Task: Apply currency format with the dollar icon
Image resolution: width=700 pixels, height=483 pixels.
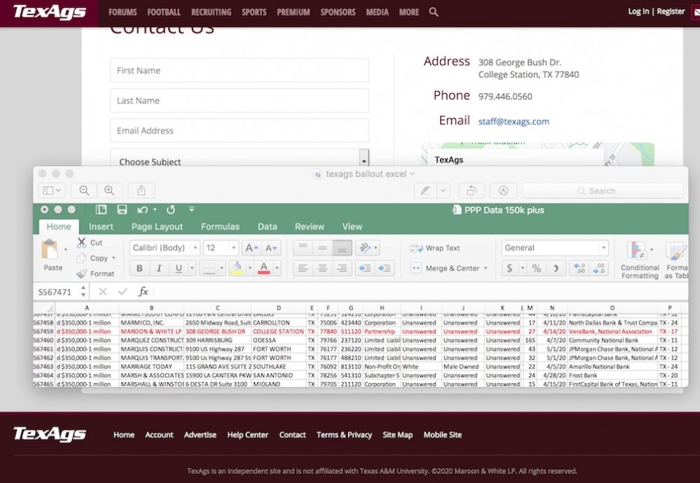Action: click(x=511, y=268)
